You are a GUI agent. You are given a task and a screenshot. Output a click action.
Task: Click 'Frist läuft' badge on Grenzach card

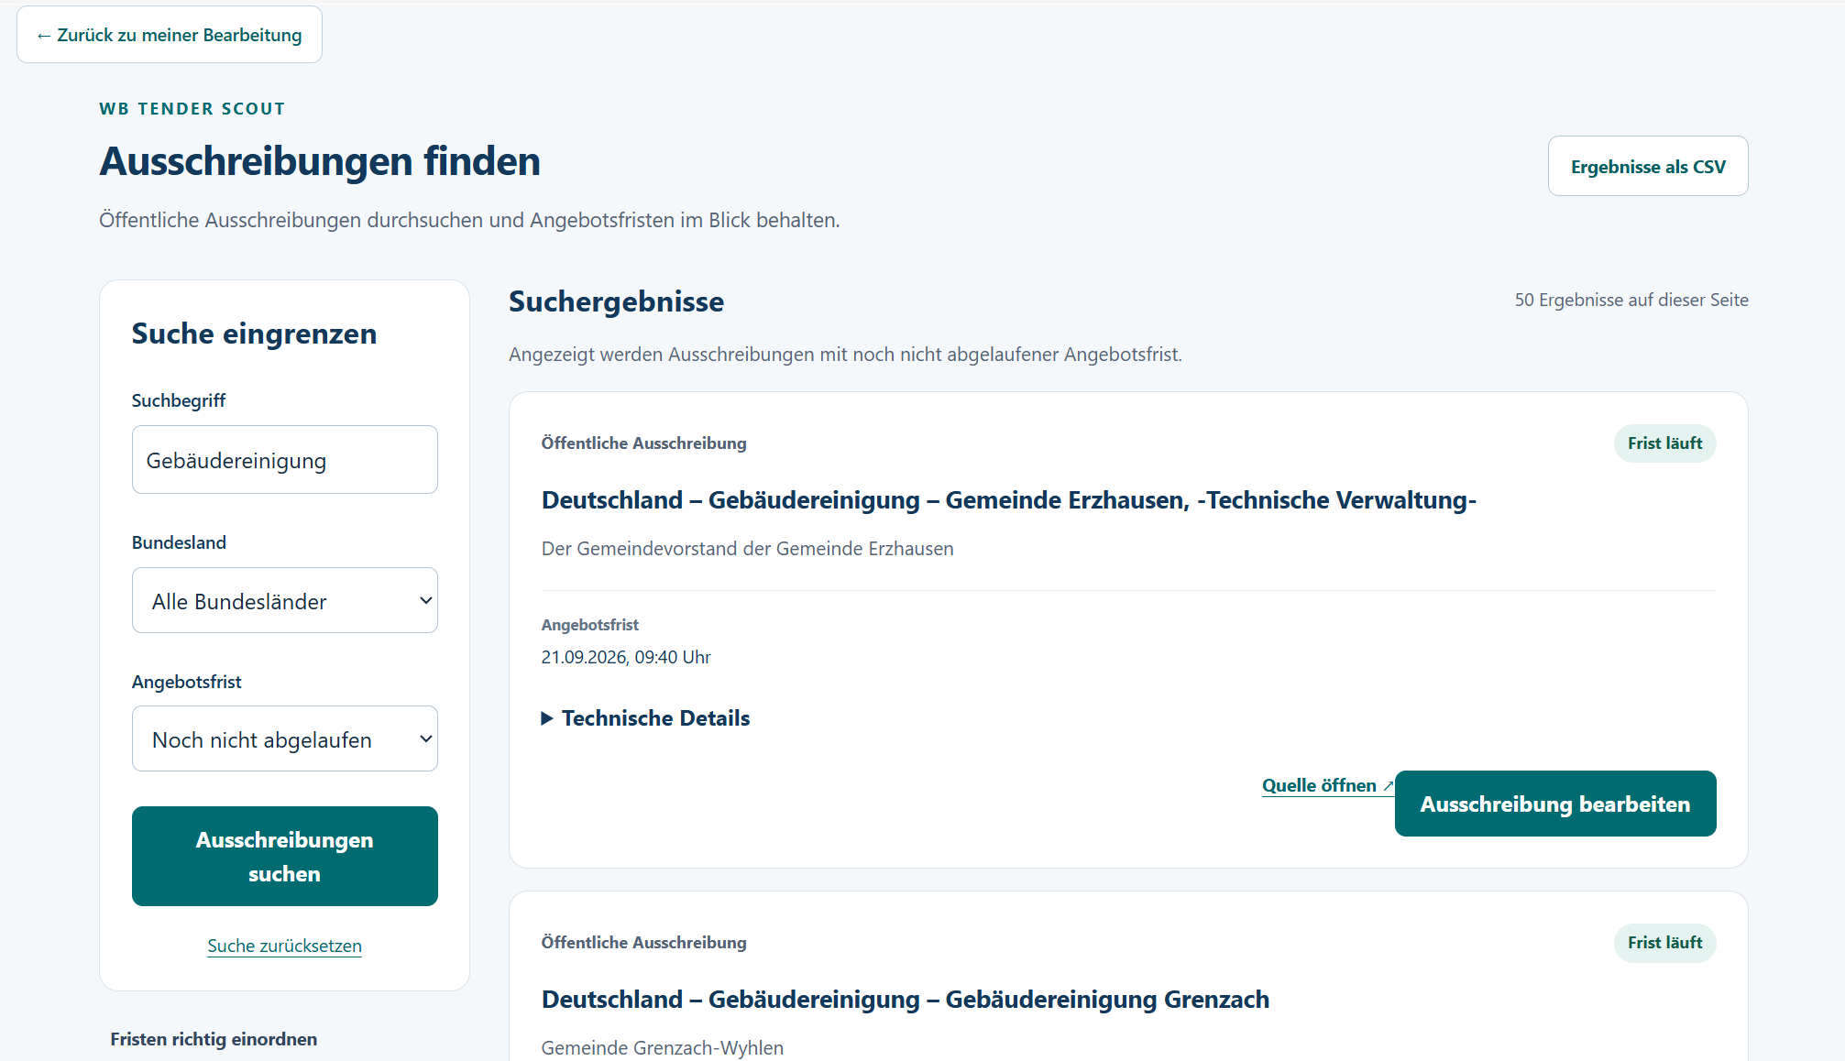1664,943
